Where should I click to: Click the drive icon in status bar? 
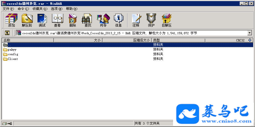(4, 123)
